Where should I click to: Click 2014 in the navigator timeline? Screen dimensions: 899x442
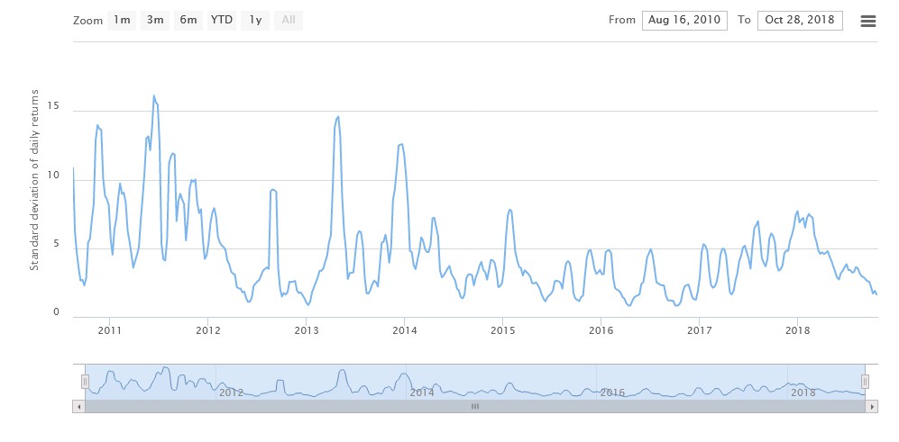tap(422, 392)
